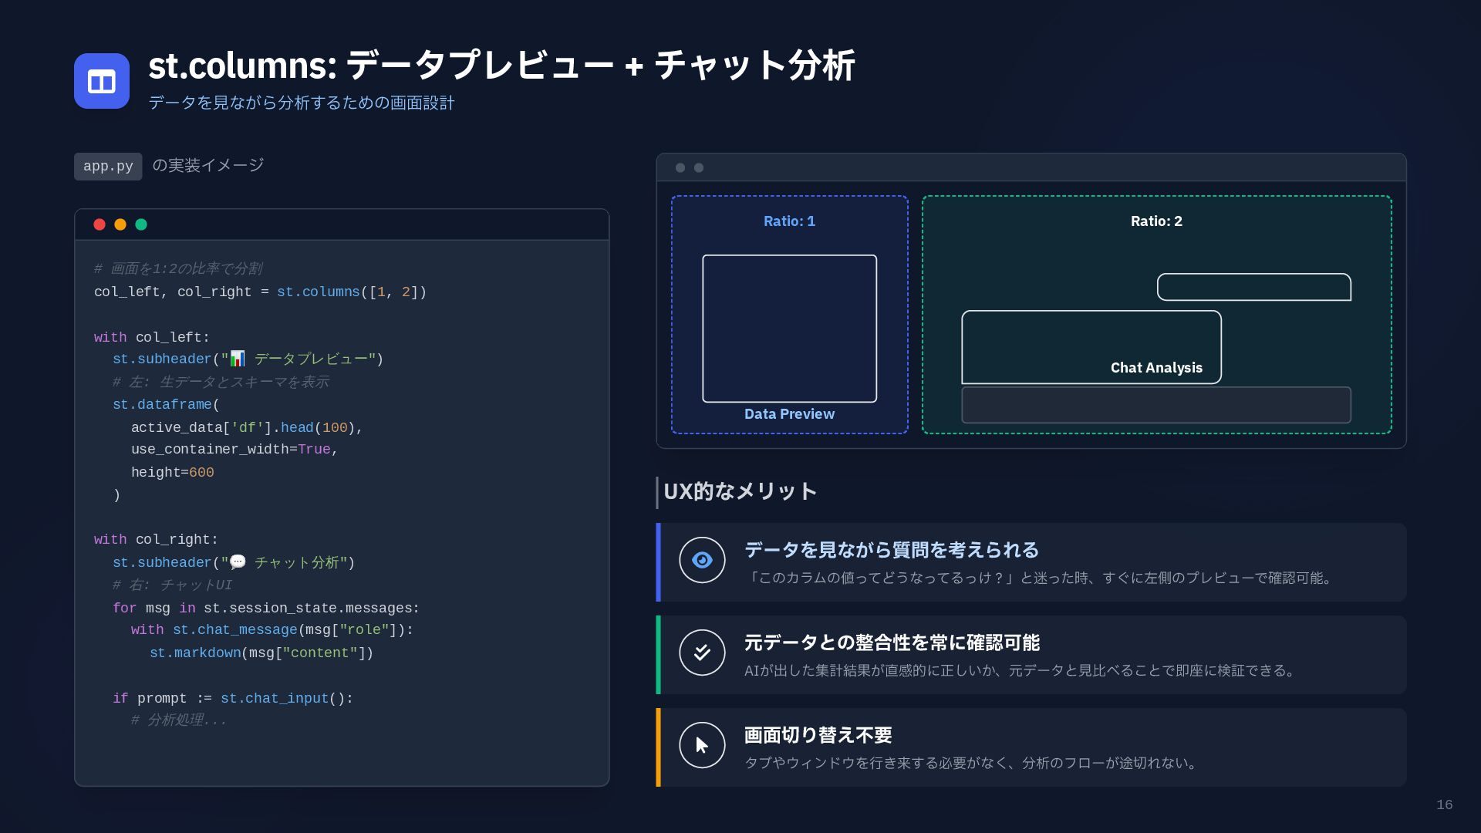Image resolution: width=1481 pixels, height=833 pixels.
Task: Click first gray dot in mockup titlebar
Action: (680, 168)
